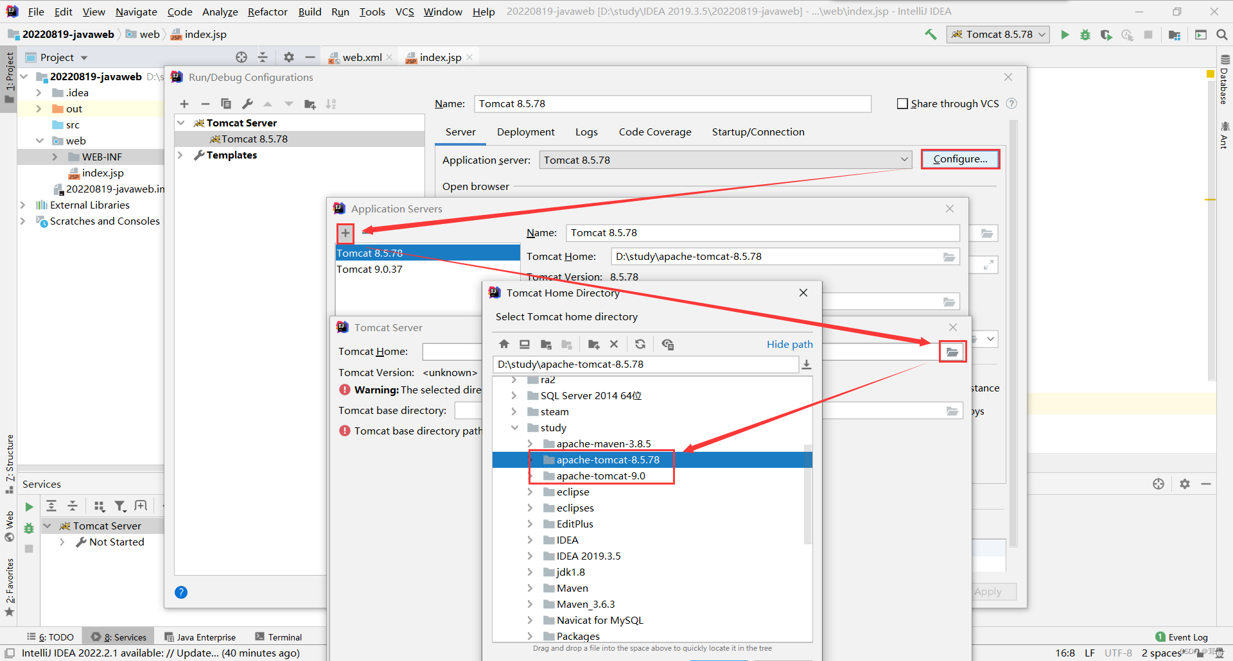1233x661 pixels.
Task: Click the configuration Name field in Run/Debug Configurations
Action: coord(672,103)
